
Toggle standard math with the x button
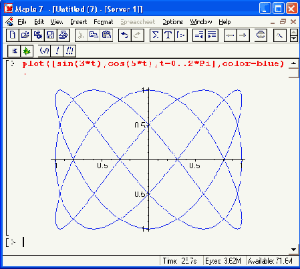14,51
